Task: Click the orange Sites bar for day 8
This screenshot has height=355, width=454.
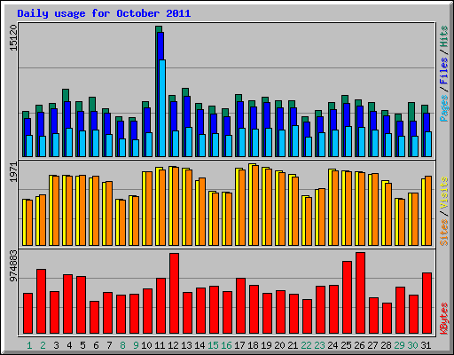Action: [x=122, y=223]
